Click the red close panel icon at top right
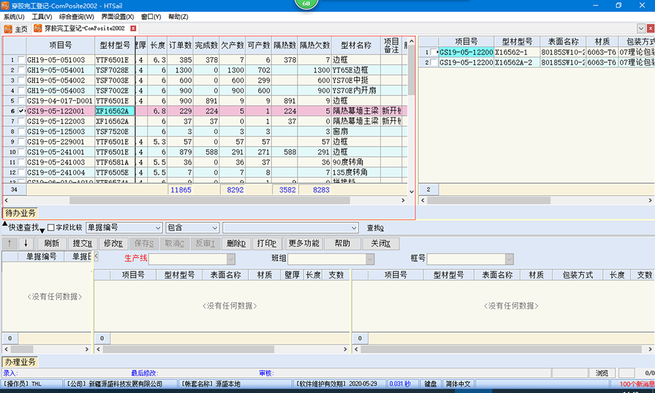The image size is (655, 393). point(650,29)
